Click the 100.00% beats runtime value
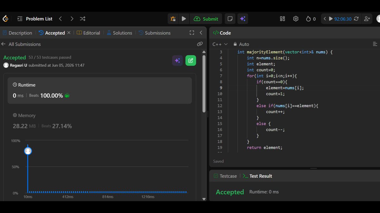This screenshot has width=380, height=213. (x=51, y=96)
